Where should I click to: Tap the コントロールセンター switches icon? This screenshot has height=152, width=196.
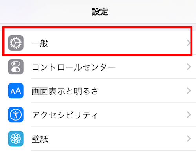pos(16,67)
